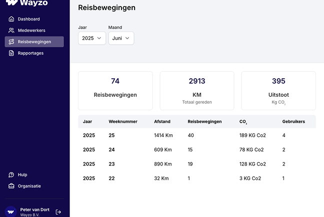Select the Hulp link

click(22, 175)
